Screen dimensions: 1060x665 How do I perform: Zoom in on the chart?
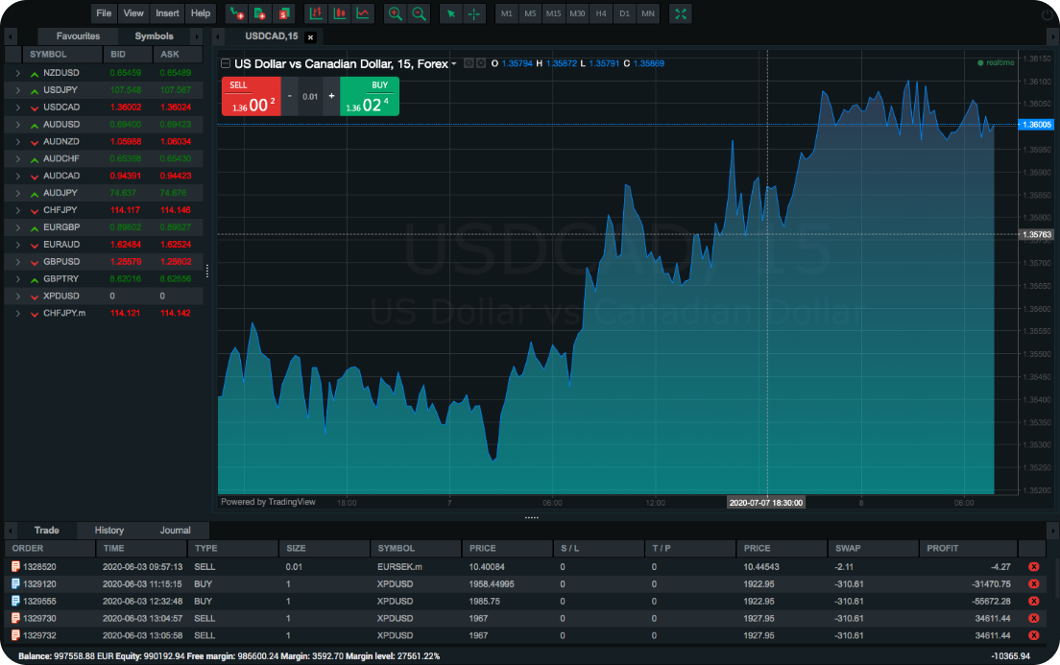(x=396, y=13)
